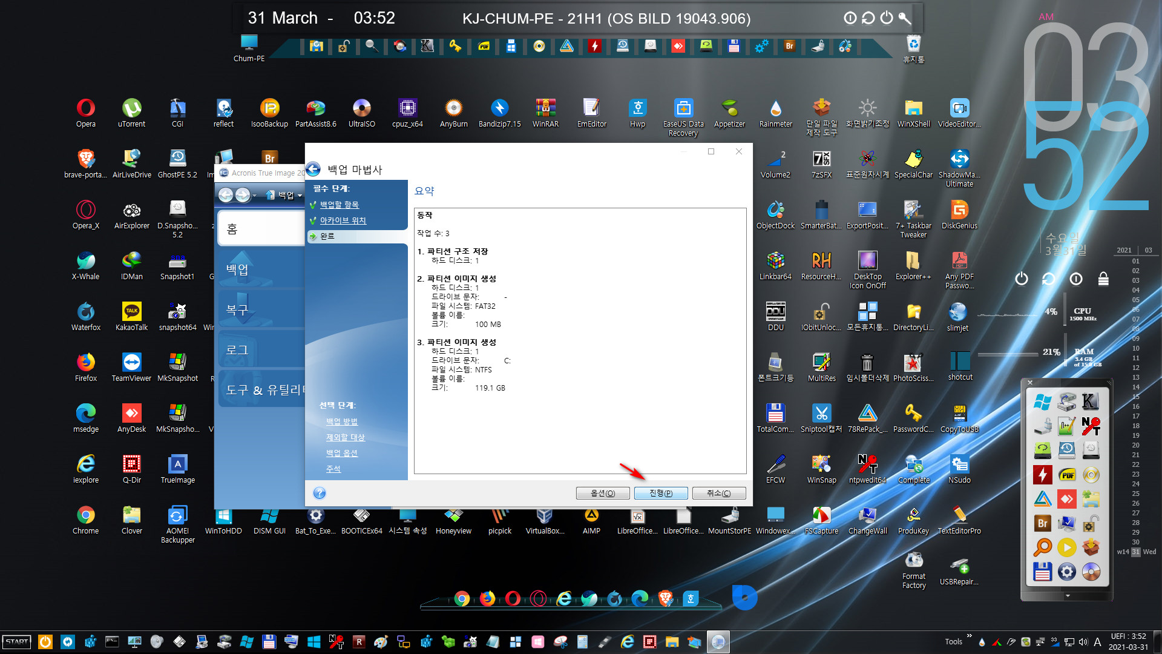
Task: Open Internet Explorer icon on the taskbar
Action: pos(627,642)
